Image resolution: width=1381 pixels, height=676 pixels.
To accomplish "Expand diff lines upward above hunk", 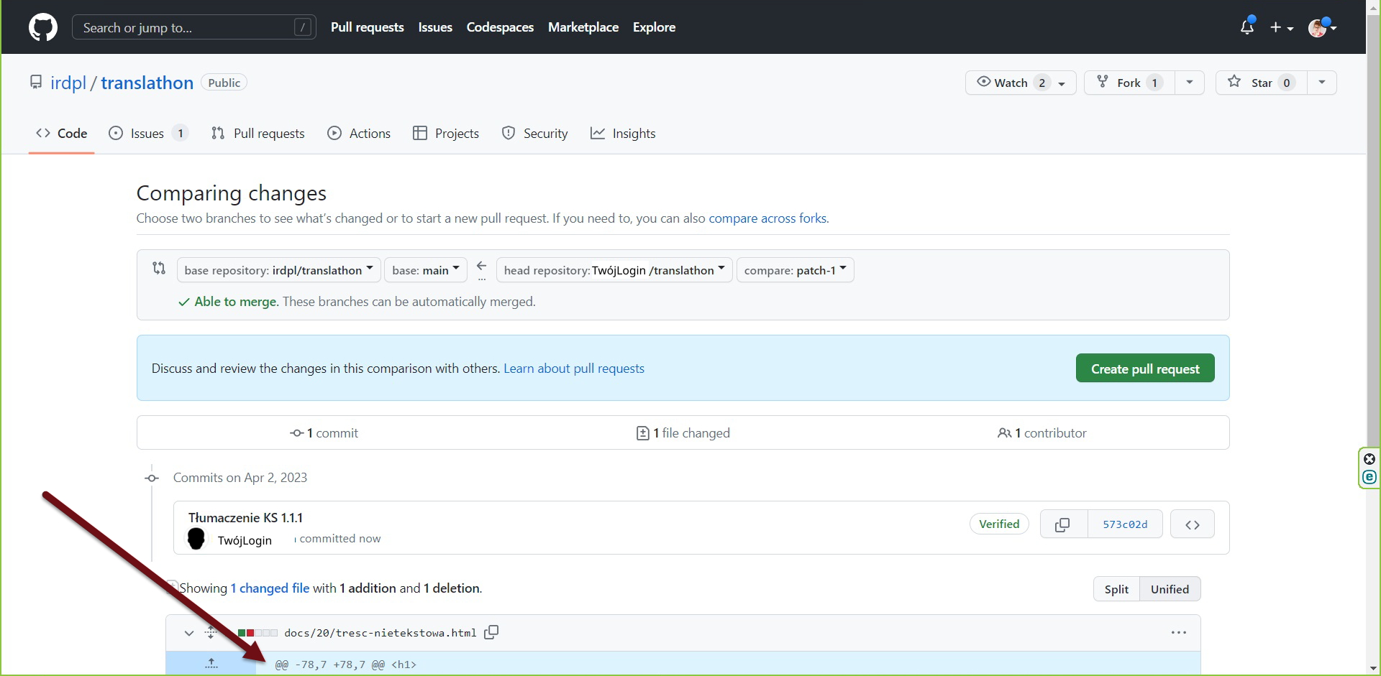I will [x=211, y=663].
